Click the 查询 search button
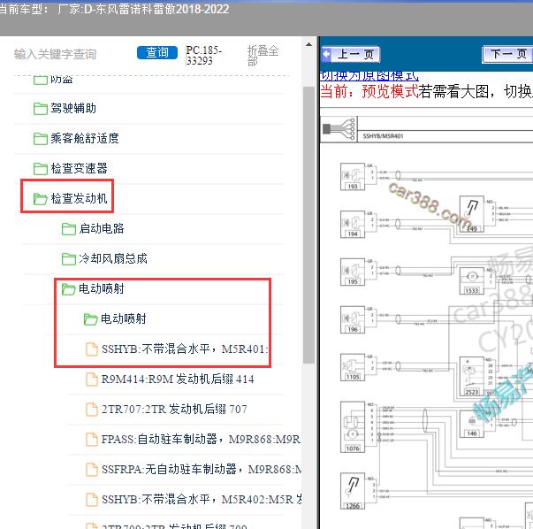Viewport: 533px width, 529px height. 157,53
